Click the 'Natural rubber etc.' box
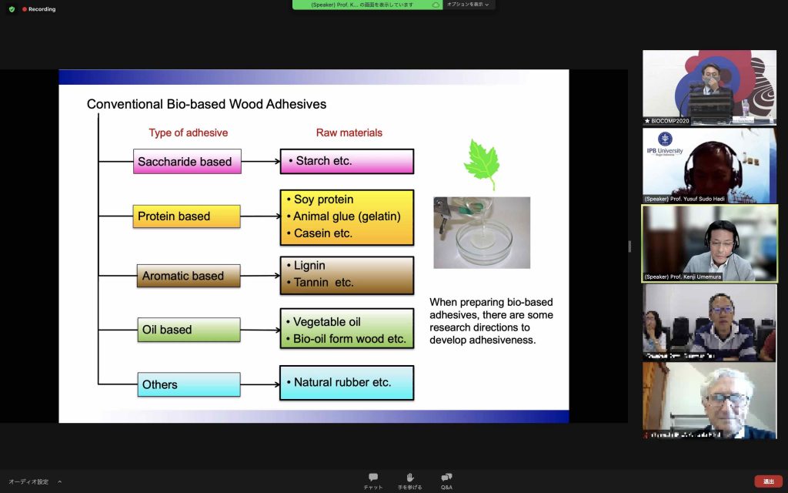Image resolution: width=788 pixels, height=493 pixels. point(347,383)
